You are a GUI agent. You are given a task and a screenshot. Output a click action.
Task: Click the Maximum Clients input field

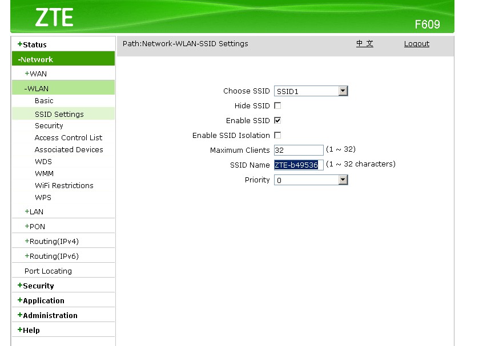[297, 149]
